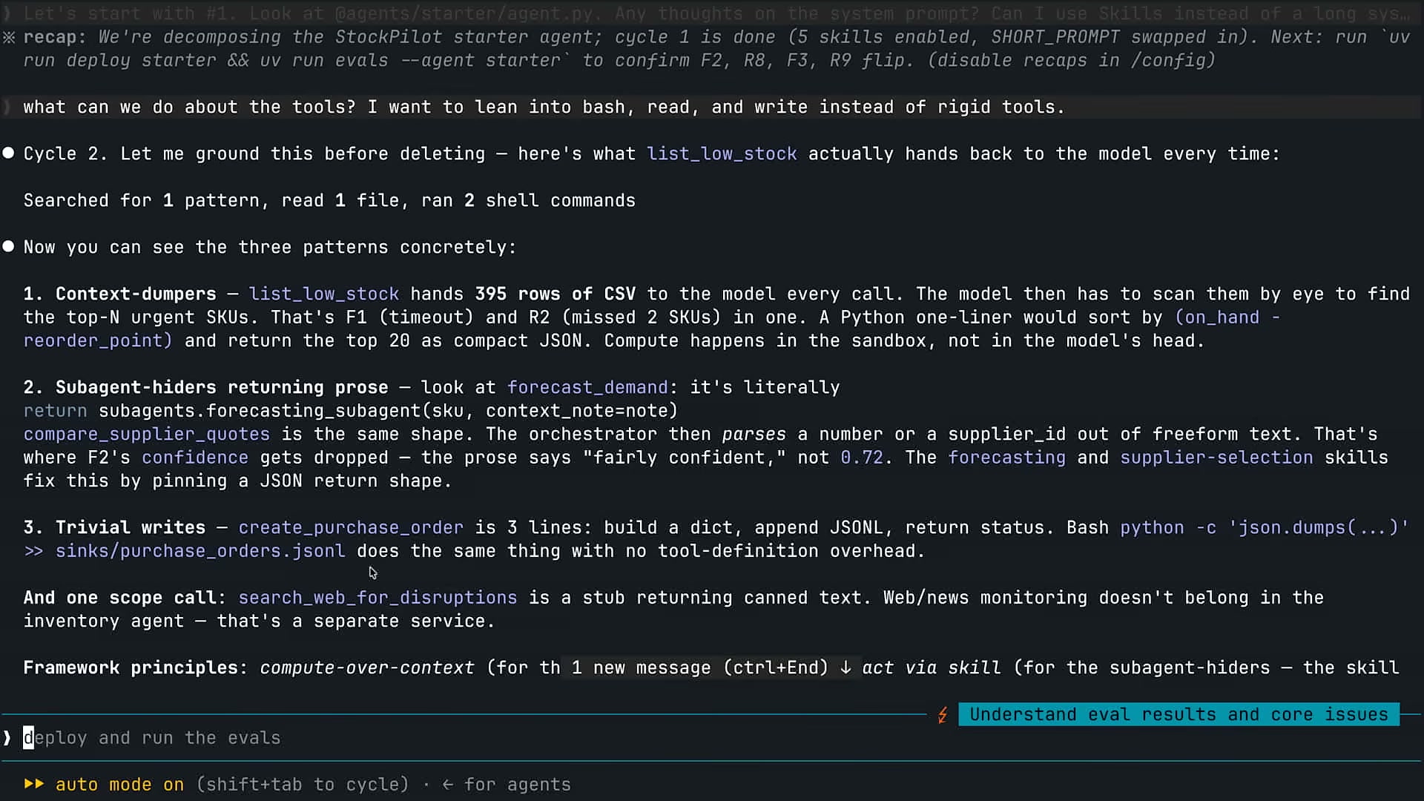Expand the 'Searched for 1 pattern' summary

(x=329, y=200)
